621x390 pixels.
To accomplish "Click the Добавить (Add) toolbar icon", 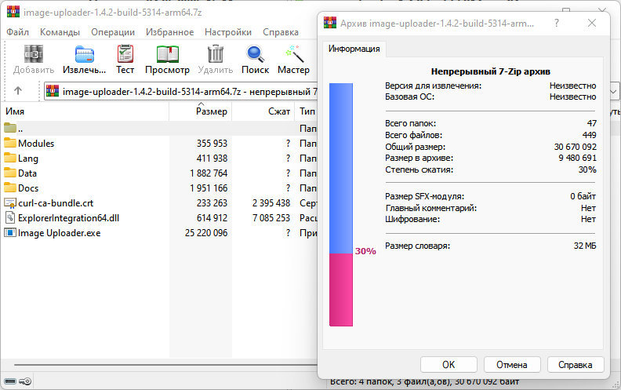I will click(x=34, y=54).
